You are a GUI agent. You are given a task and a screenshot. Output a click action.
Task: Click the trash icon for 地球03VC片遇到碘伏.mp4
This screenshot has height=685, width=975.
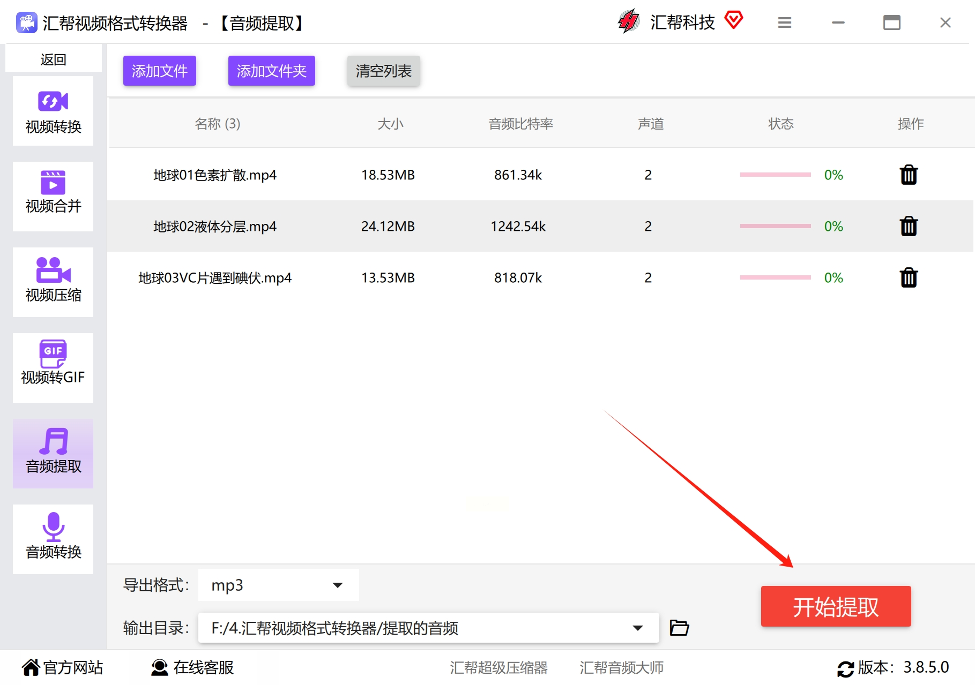(x=909, y=277)
